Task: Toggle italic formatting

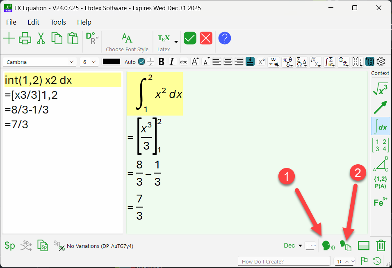Action: (x=172, y=62)
